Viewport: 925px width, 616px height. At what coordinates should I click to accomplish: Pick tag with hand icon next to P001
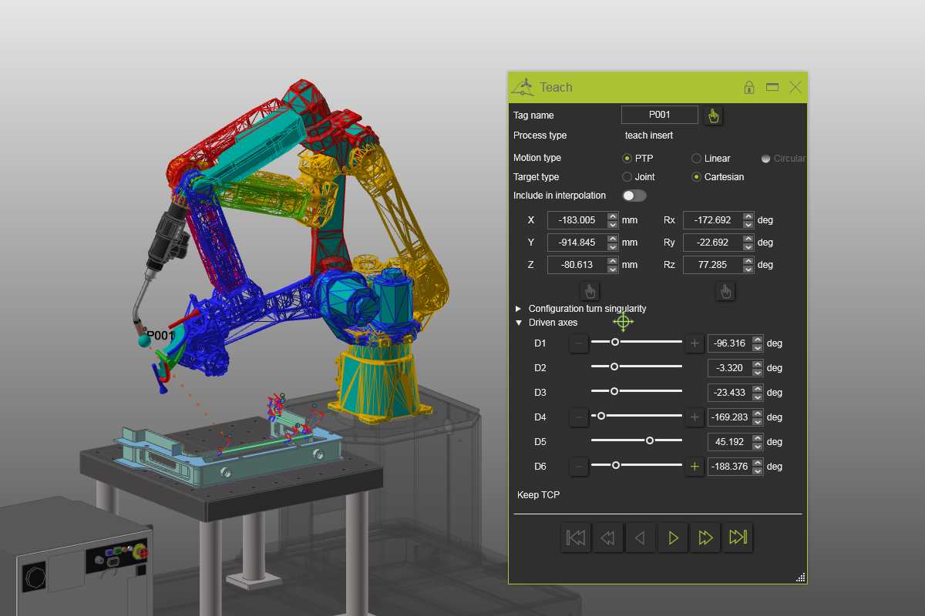713,115
